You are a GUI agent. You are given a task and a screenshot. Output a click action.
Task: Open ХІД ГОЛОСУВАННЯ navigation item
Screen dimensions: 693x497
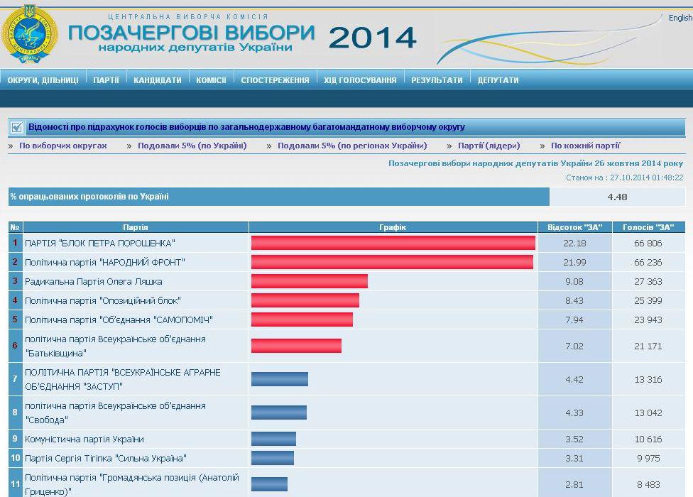[x=360, y=80]
